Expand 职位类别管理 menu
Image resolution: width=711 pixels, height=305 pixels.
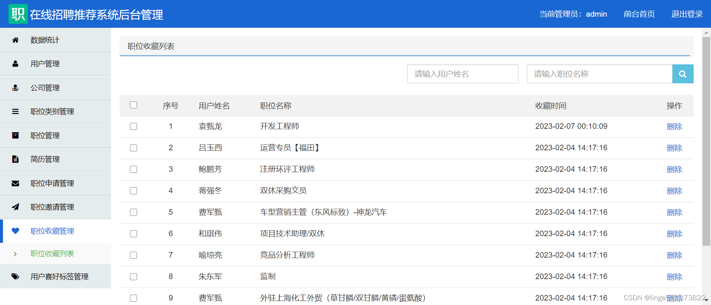[56, 112]
